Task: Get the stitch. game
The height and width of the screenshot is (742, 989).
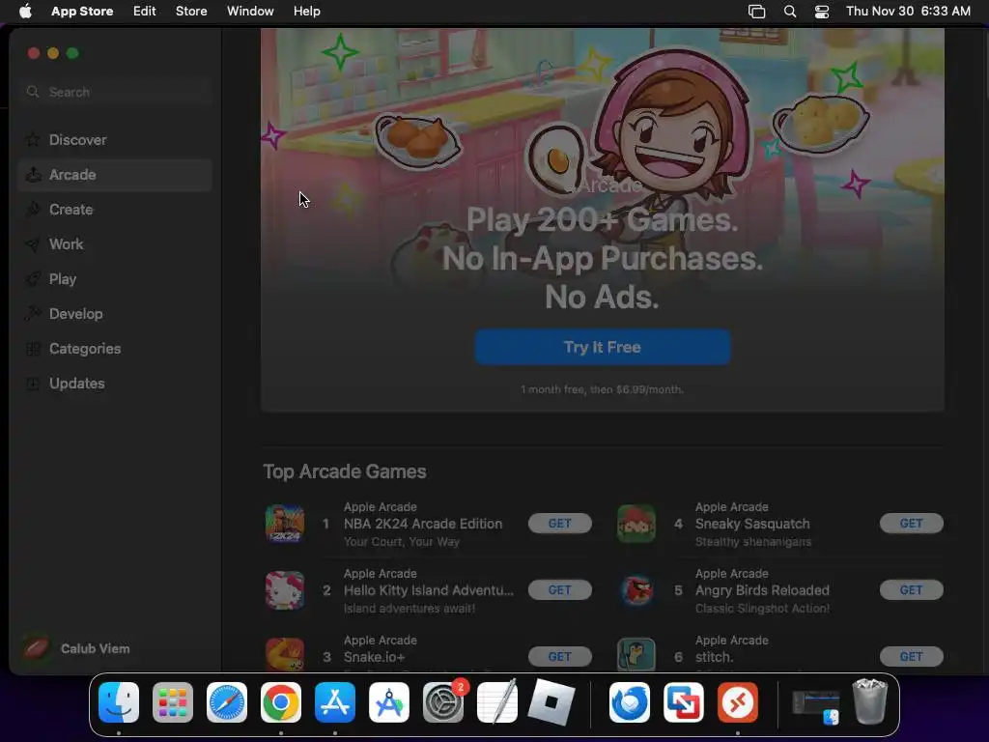Action: [x=911, y=656]
